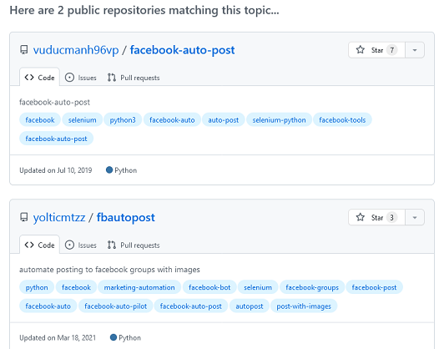This screenshot has height=349, width=444.
Task: Open the yolticmtzz user profile link
Action: [59, 218]
